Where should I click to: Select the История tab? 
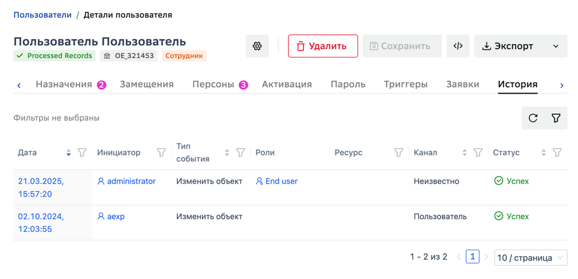pyautogui.click(x=518, y=84)
